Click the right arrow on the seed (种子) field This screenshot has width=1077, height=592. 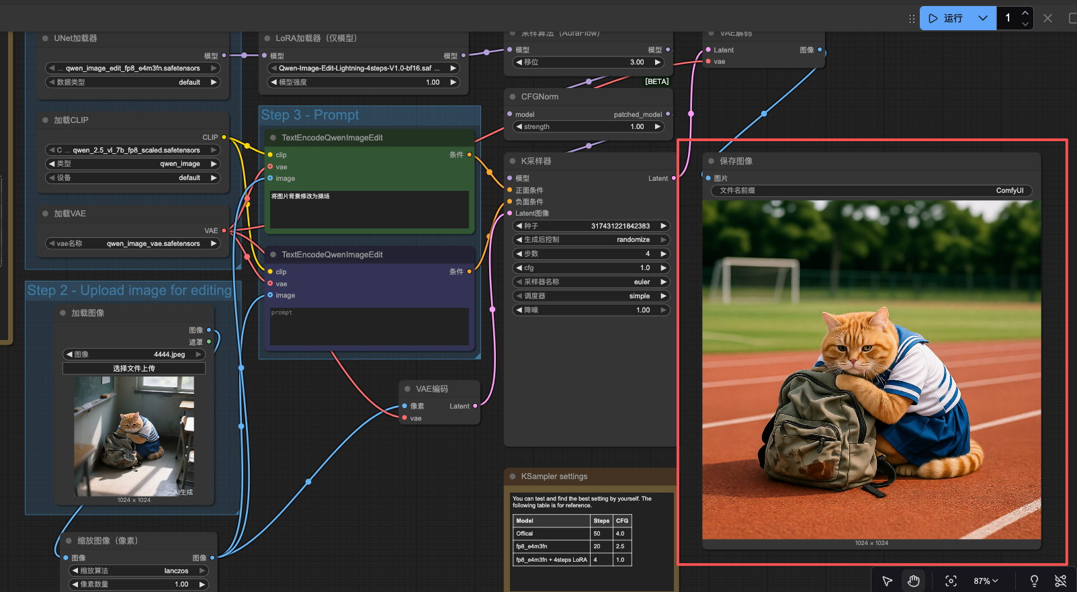(663, 226)
